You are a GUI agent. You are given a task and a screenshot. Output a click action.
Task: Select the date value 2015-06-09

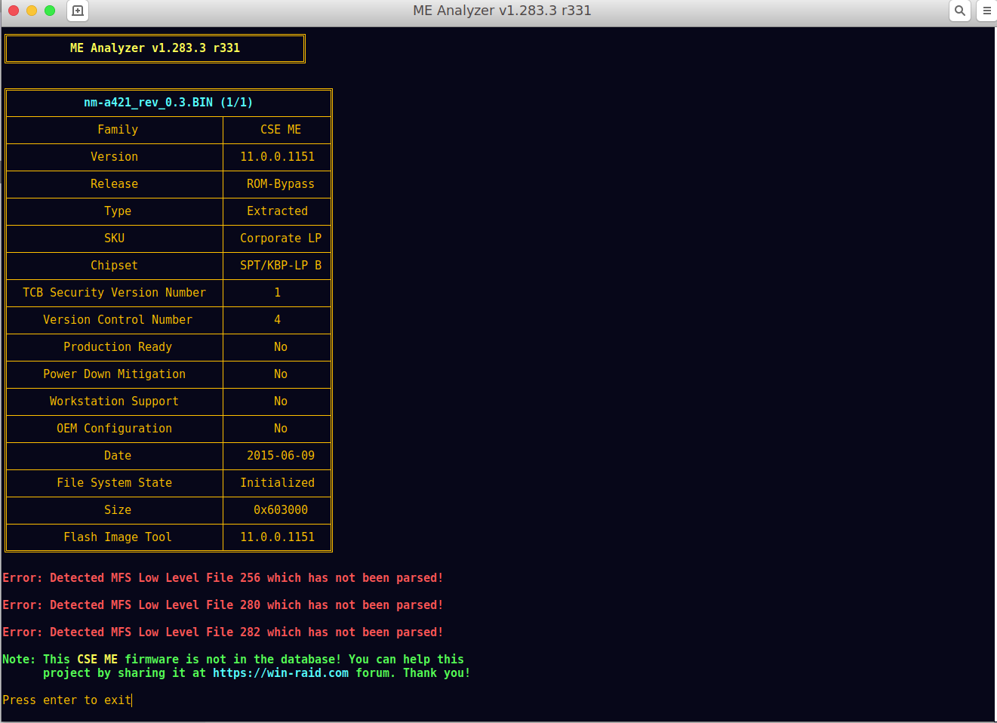pyautogui.click(x=281, y=456)
